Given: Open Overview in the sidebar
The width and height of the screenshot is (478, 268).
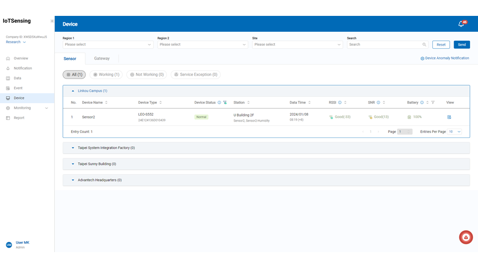Looking at the screenshot, I should pos(21,59).
